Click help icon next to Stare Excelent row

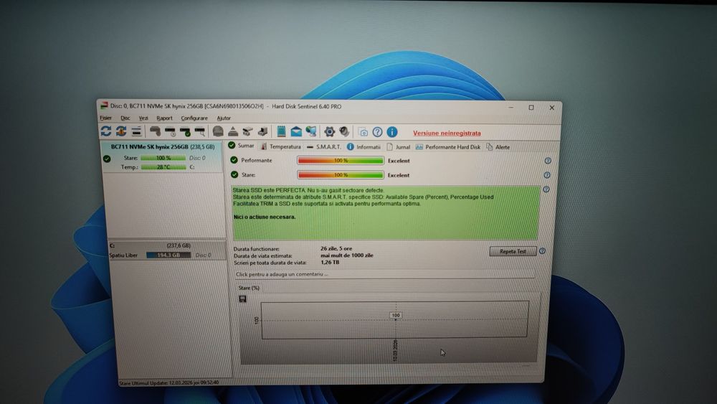coord(547,175)
